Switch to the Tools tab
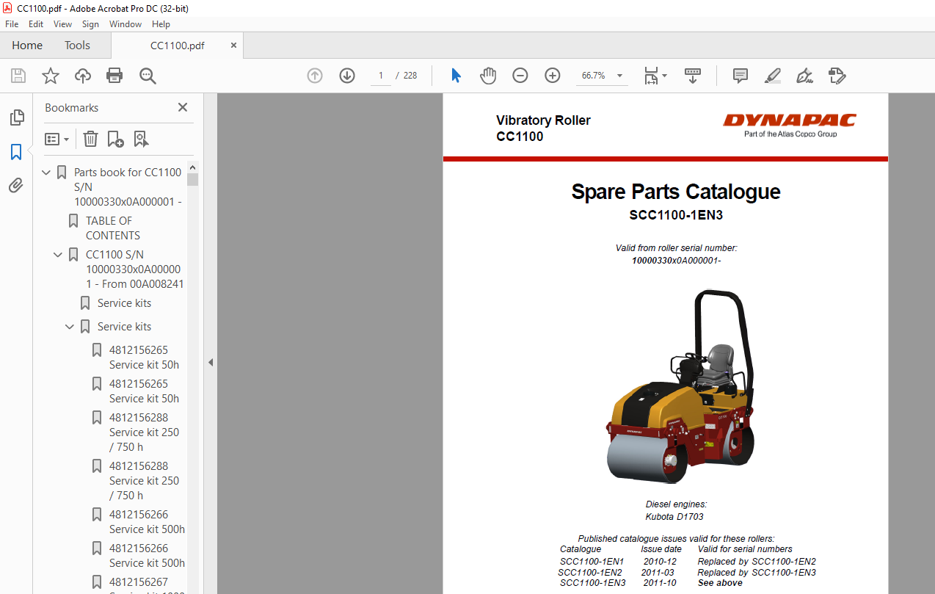Viewport: 935px width, 594px height. 77,46
